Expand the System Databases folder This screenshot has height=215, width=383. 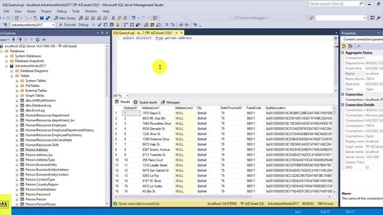coord(7,56)
